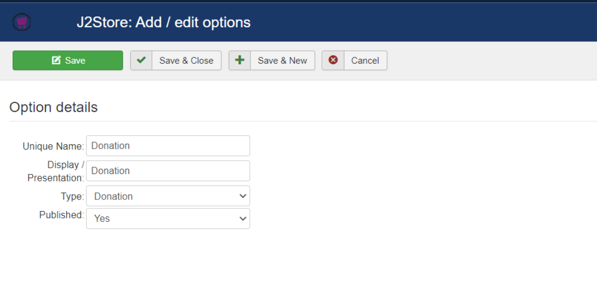Focus the Unique Name input field
Viewport: 597px width, 287px height.
tap(168, 145)
